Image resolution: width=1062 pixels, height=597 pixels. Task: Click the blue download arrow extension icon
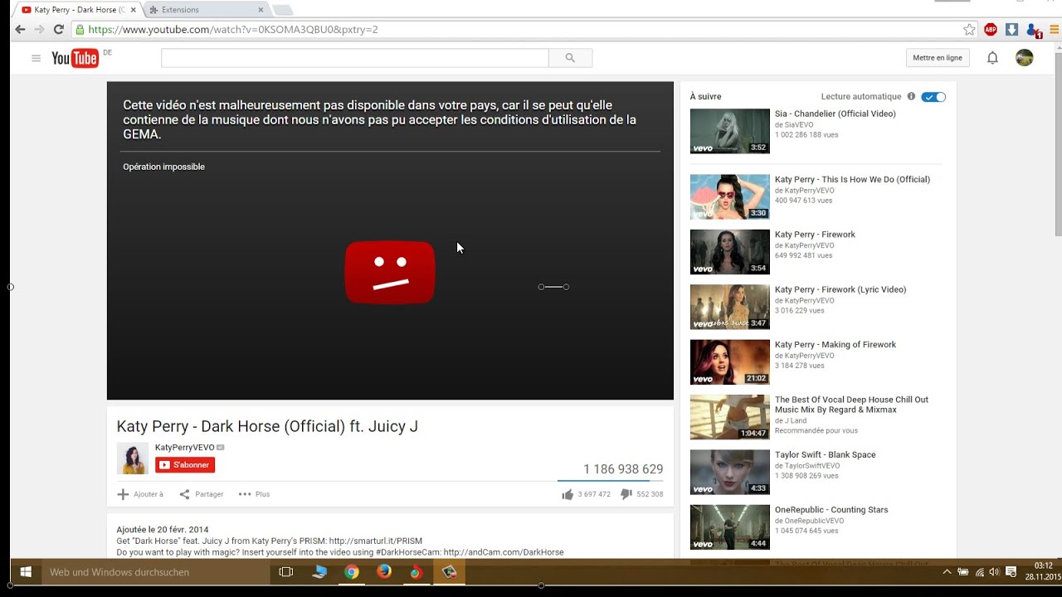[1011, 30]
